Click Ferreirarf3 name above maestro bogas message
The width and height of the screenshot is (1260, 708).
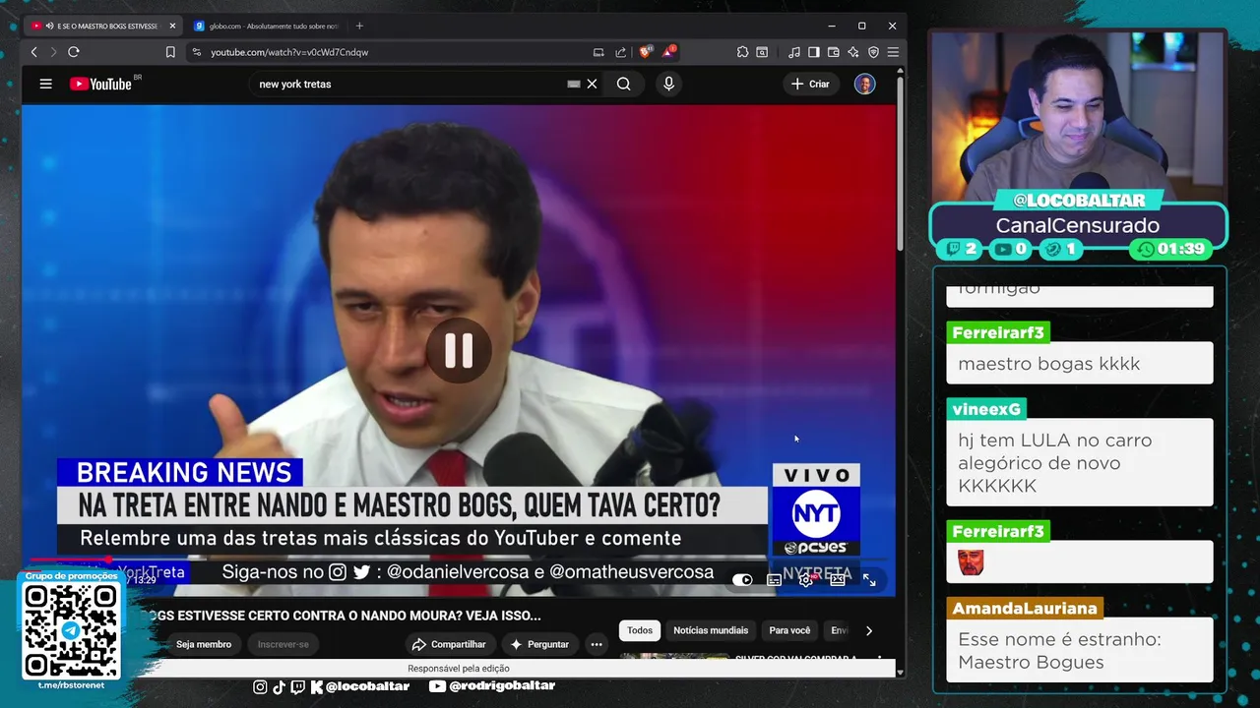click(x=998, y=332)
